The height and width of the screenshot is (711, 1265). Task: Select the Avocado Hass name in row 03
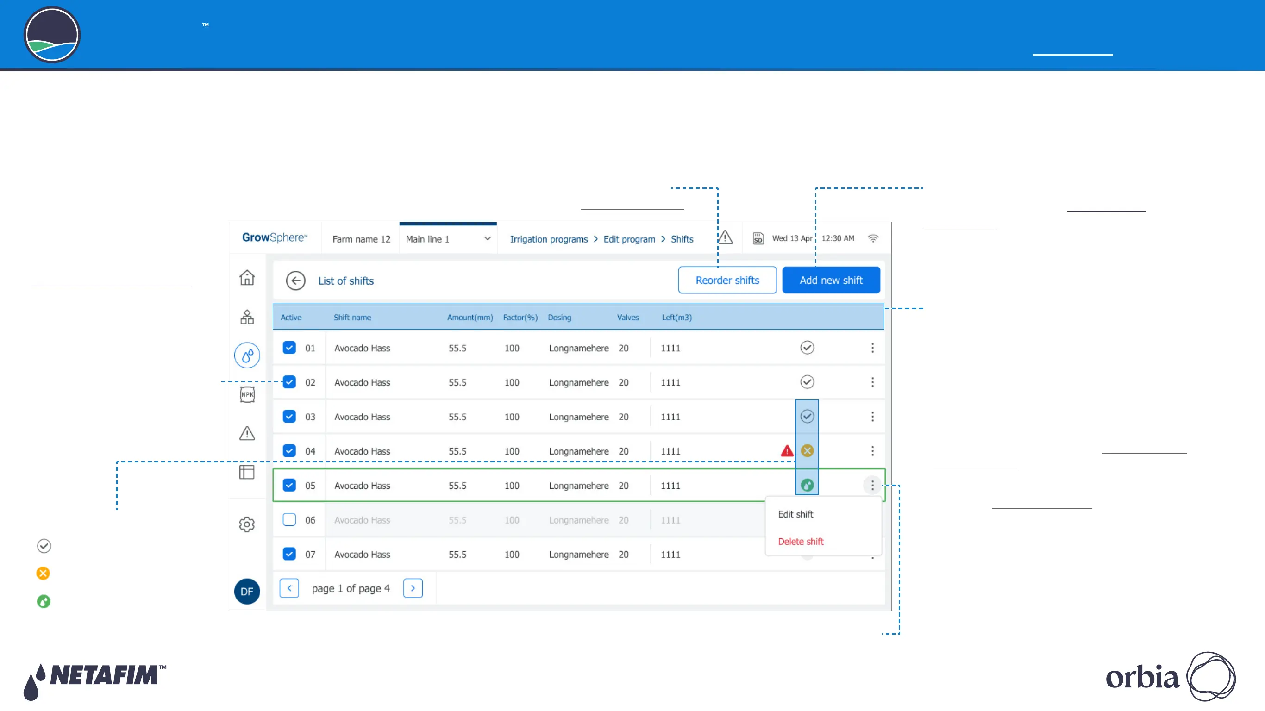pos(362,417)
